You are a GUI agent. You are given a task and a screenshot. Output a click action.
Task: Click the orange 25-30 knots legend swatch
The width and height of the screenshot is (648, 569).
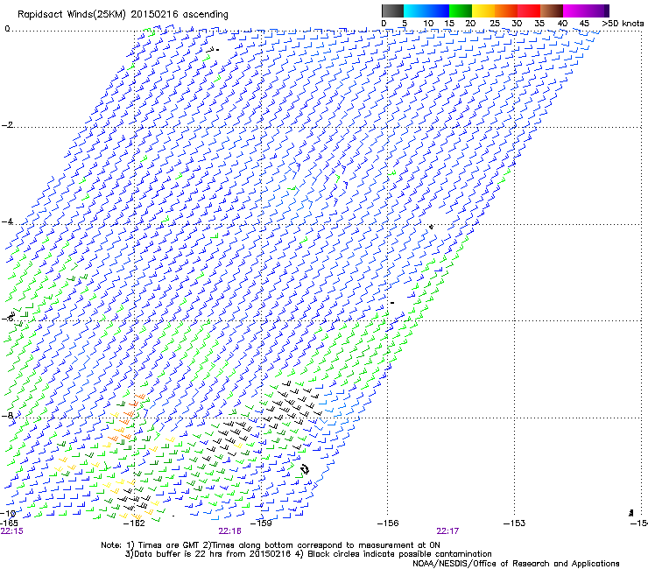point(506,11)
